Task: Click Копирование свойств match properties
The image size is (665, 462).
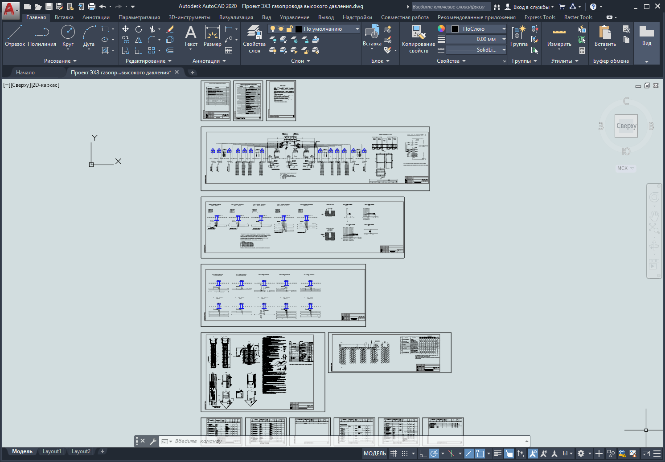Action: click(418, 39)
